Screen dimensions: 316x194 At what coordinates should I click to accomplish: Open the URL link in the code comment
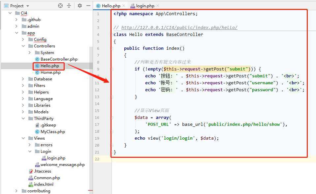pyautogui.click(x=179, y=28)
